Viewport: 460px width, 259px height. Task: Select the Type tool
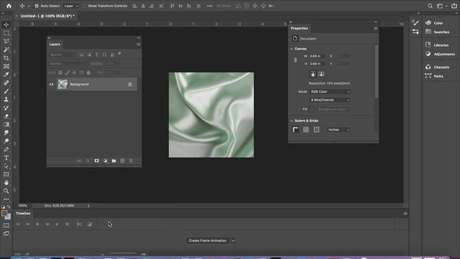(6, 158)
